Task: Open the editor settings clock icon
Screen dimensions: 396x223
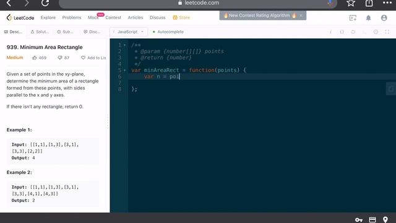Action: coord(376,32)
